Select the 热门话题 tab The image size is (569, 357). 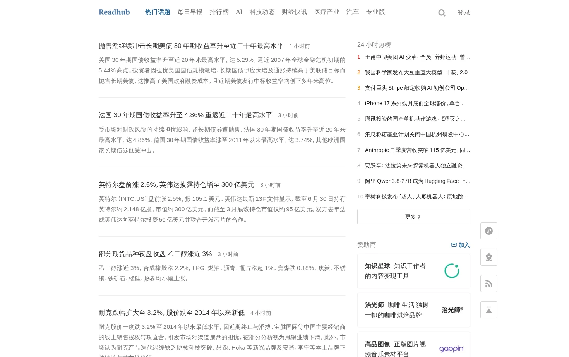(x=158, y=12)
